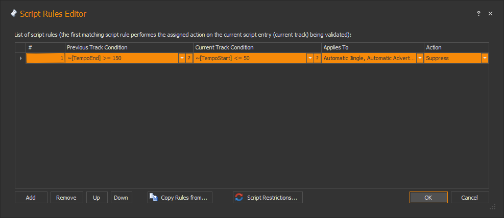This screenshot has height=218, width=504.
Task: Open Previous Track Condition help question mark
Action: [x=189, y=58]
